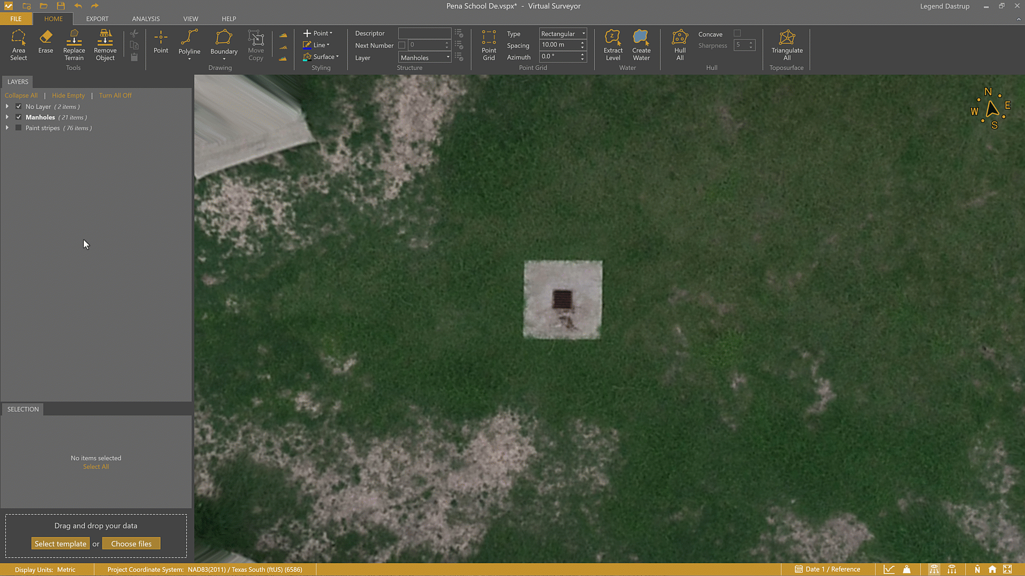Switch to the EXPORT ribbon tab

[x=97, y=19]
